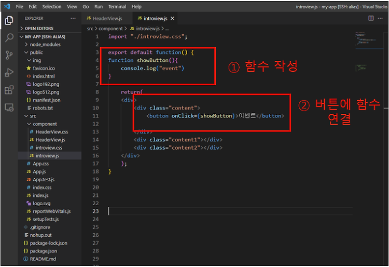Open the Run and Debug icon
The height and width of the screenshot is (267, 389).
pyautogui.click(x=9, y=73)
